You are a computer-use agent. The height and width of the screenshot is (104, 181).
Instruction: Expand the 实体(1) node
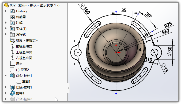6,29
